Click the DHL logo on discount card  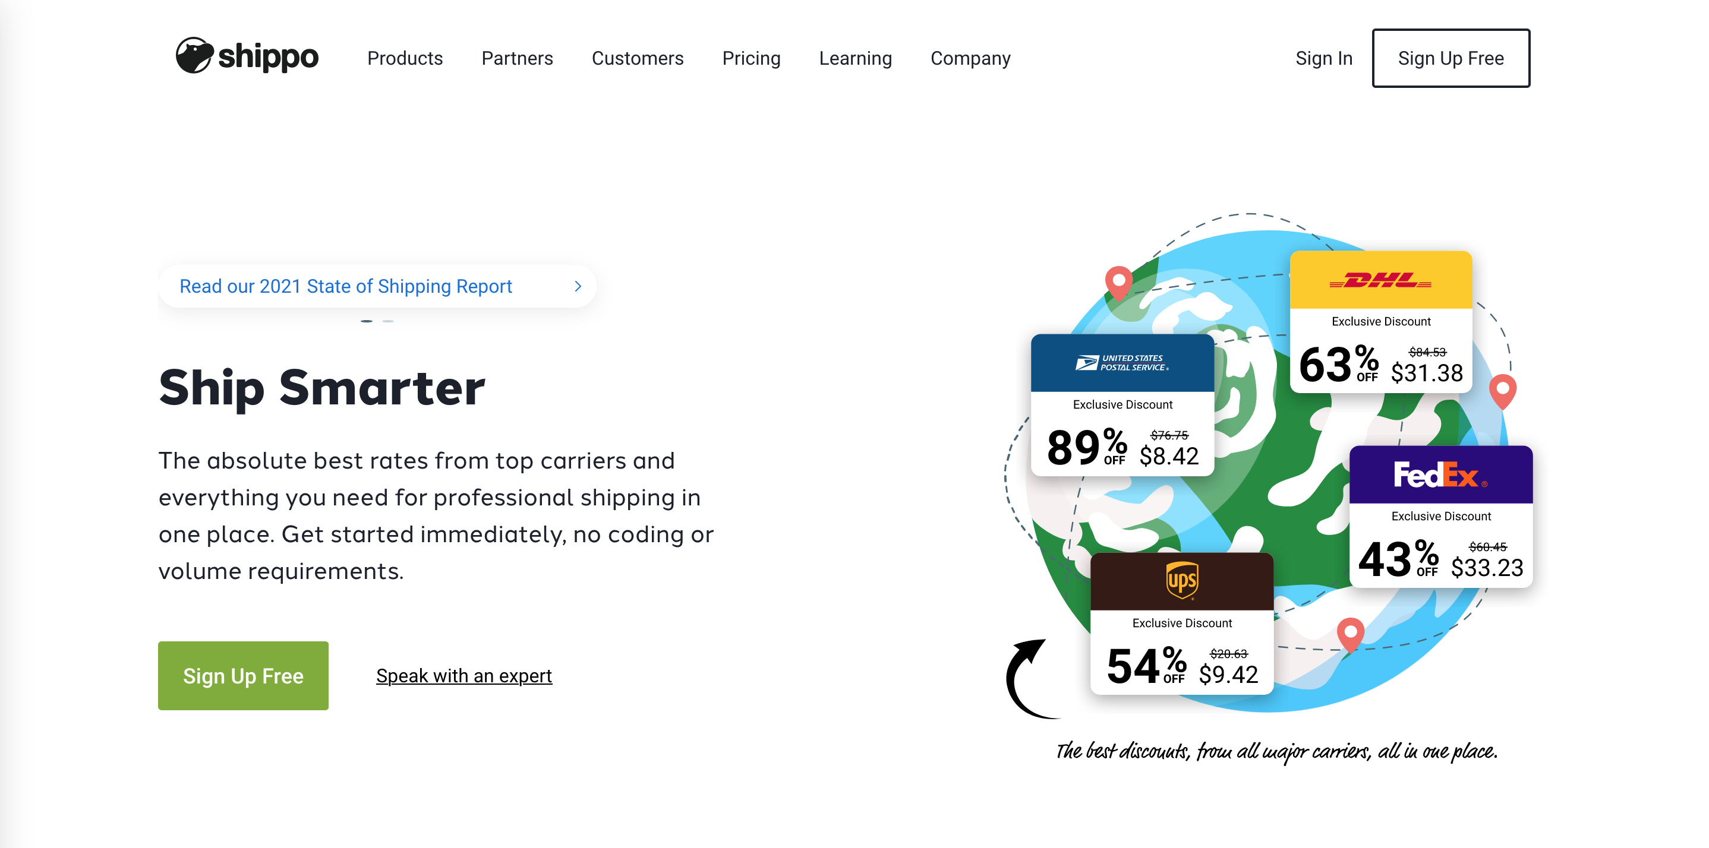(x=1380, y=280)
